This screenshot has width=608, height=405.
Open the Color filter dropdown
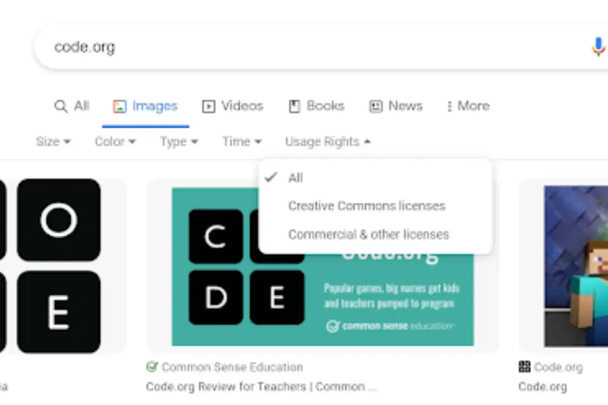coord(115,142)
